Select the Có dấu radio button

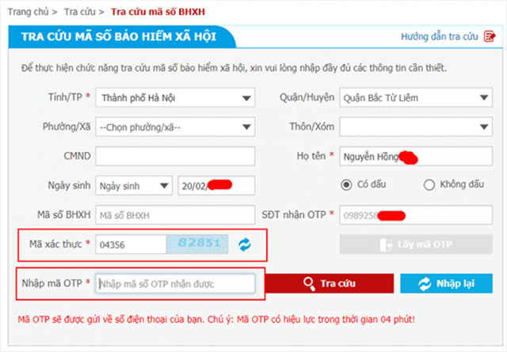coord(346,185)
